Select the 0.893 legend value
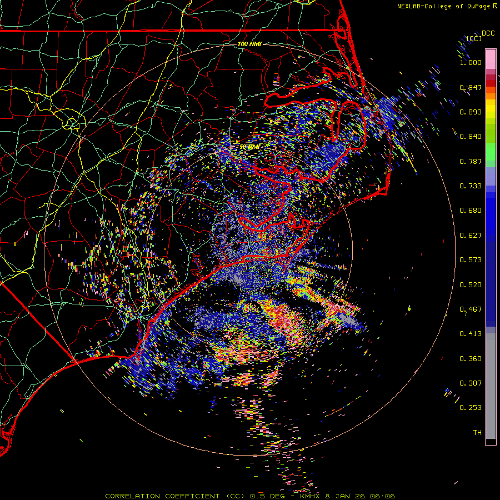 [x=471, y=112]
